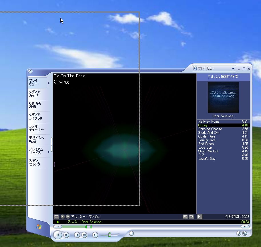Expand the プレミアム サービス arrow

point(49,152)
